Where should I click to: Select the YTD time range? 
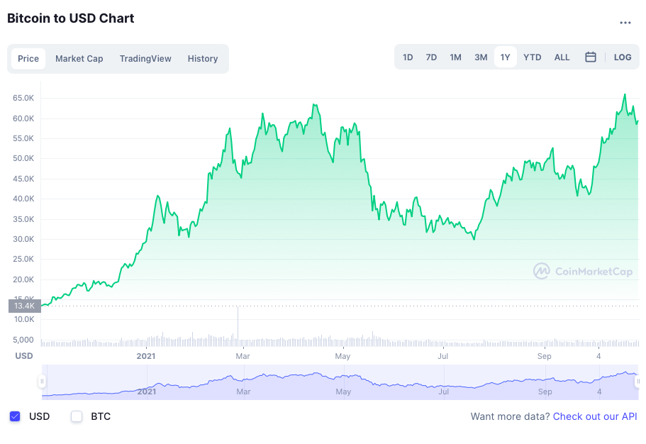532,57
